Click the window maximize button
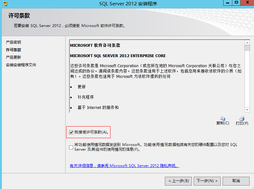Image resolution: width=254 pixels, height=189 pixels. pyautogui.click(x=236, y=3)
